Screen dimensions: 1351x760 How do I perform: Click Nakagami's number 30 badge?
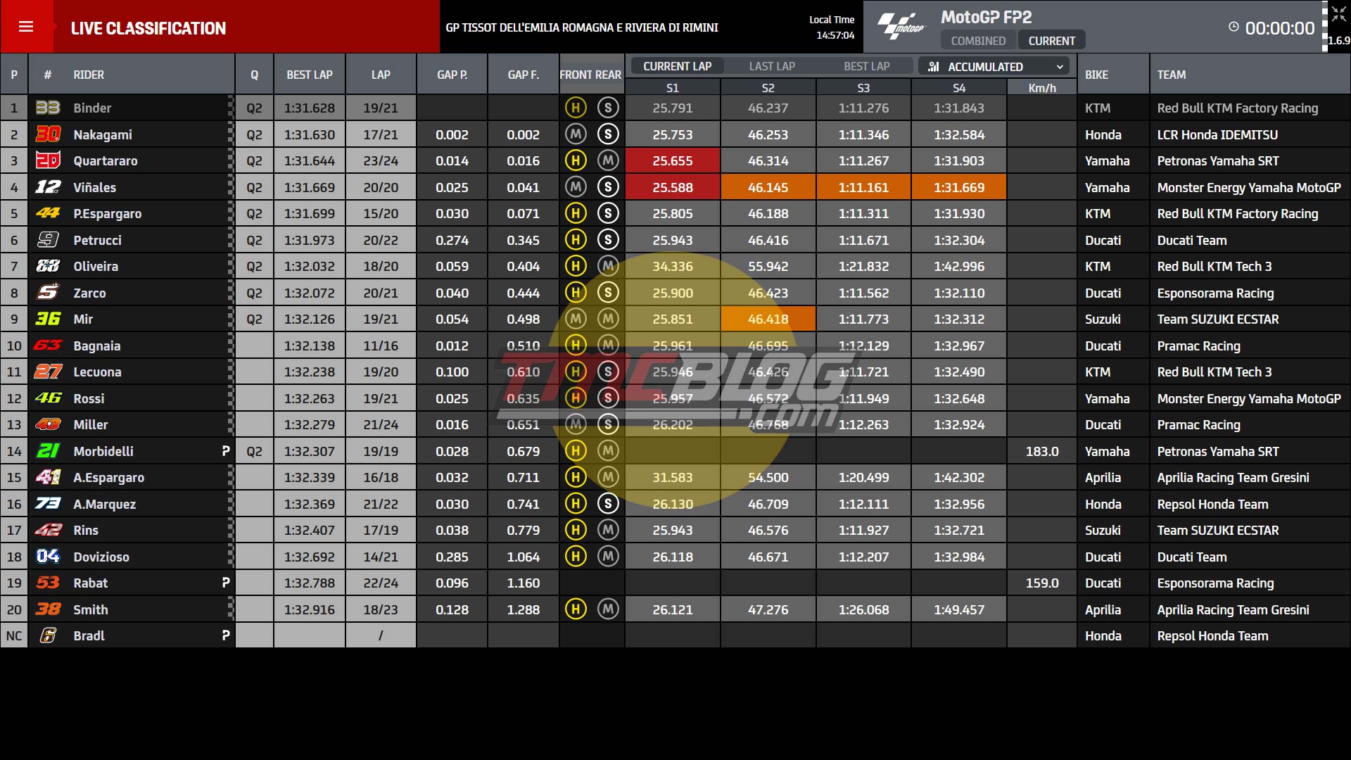click(x=48, y=134)
